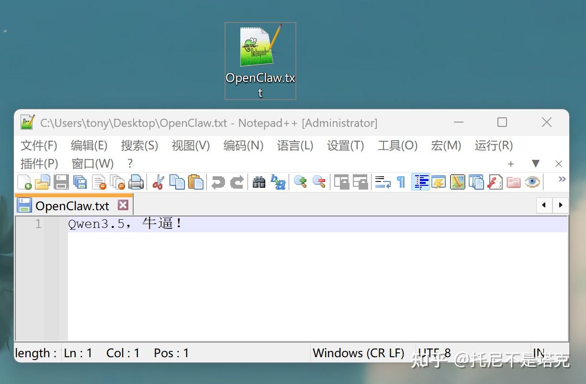
Task: Click the Open file folder icon
Action: 42,182
